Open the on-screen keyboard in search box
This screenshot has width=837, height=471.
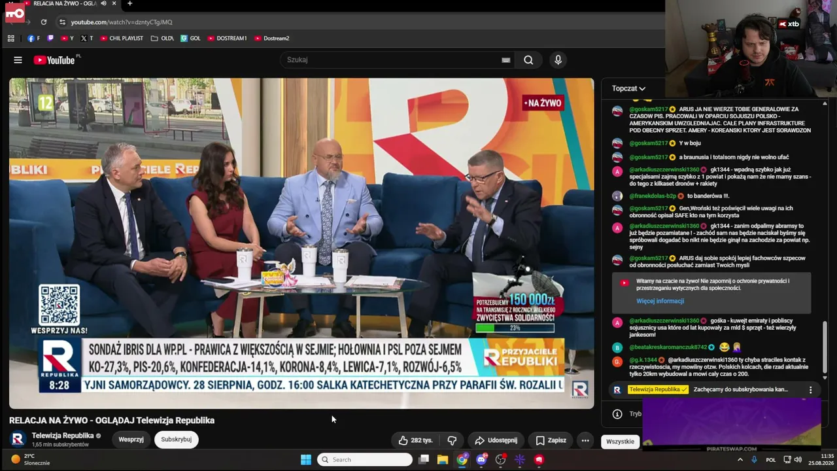coord(505,60)
